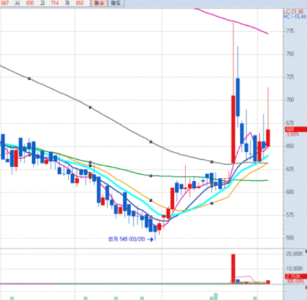Click the LC:21.90 label

pos(294,12)
